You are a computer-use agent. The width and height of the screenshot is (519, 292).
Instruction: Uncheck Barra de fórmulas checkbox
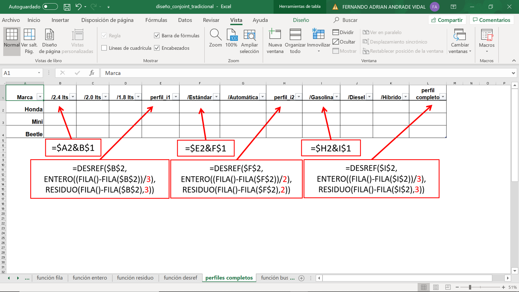coord(157,36)
